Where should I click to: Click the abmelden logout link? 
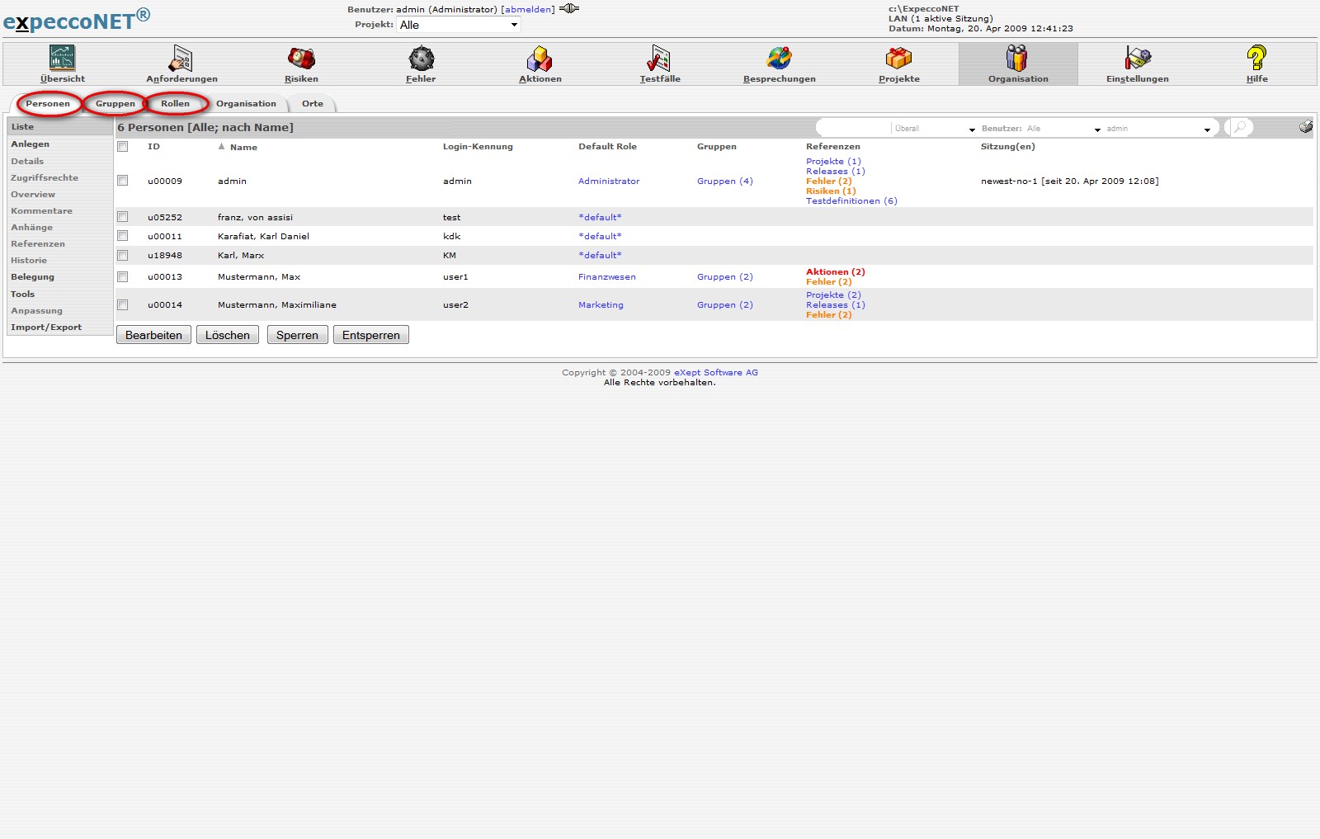528,10
